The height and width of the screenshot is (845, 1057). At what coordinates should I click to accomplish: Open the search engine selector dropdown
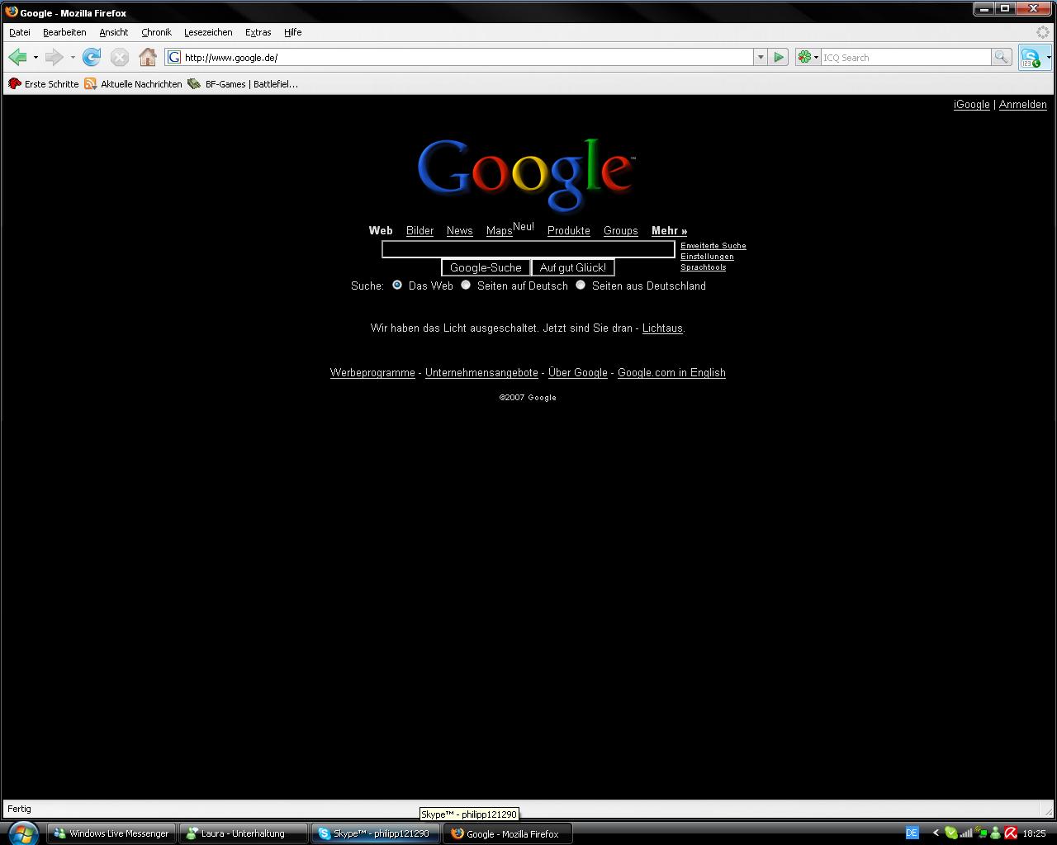(808, 57)
